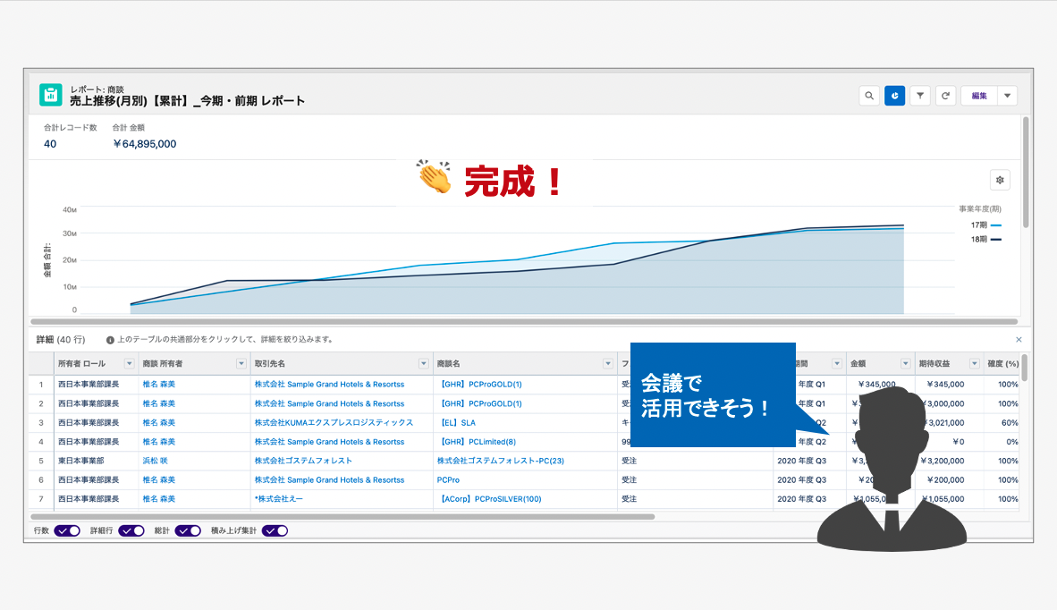Expand the dropdown next to 編集
Screen dimensions: 1057x610
click(1007, 96)
